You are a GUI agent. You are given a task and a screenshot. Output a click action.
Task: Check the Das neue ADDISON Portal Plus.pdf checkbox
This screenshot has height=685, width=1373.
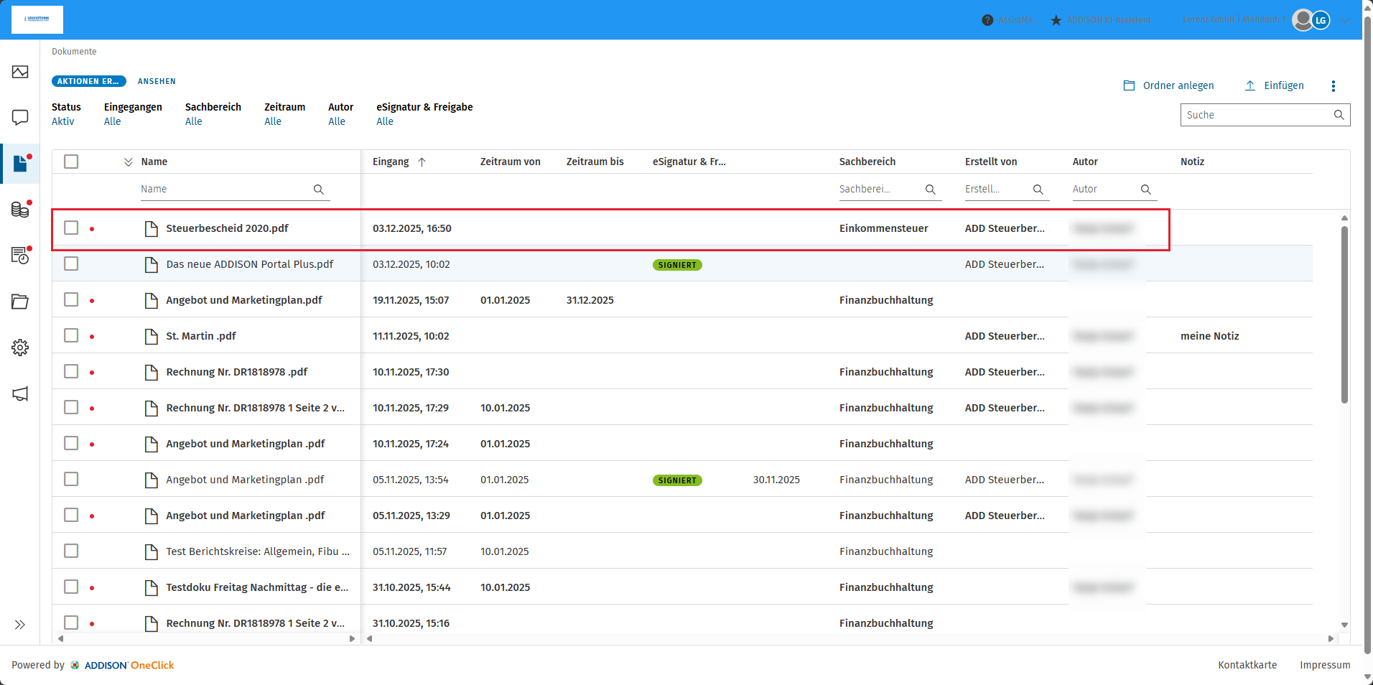coord(71,264)
